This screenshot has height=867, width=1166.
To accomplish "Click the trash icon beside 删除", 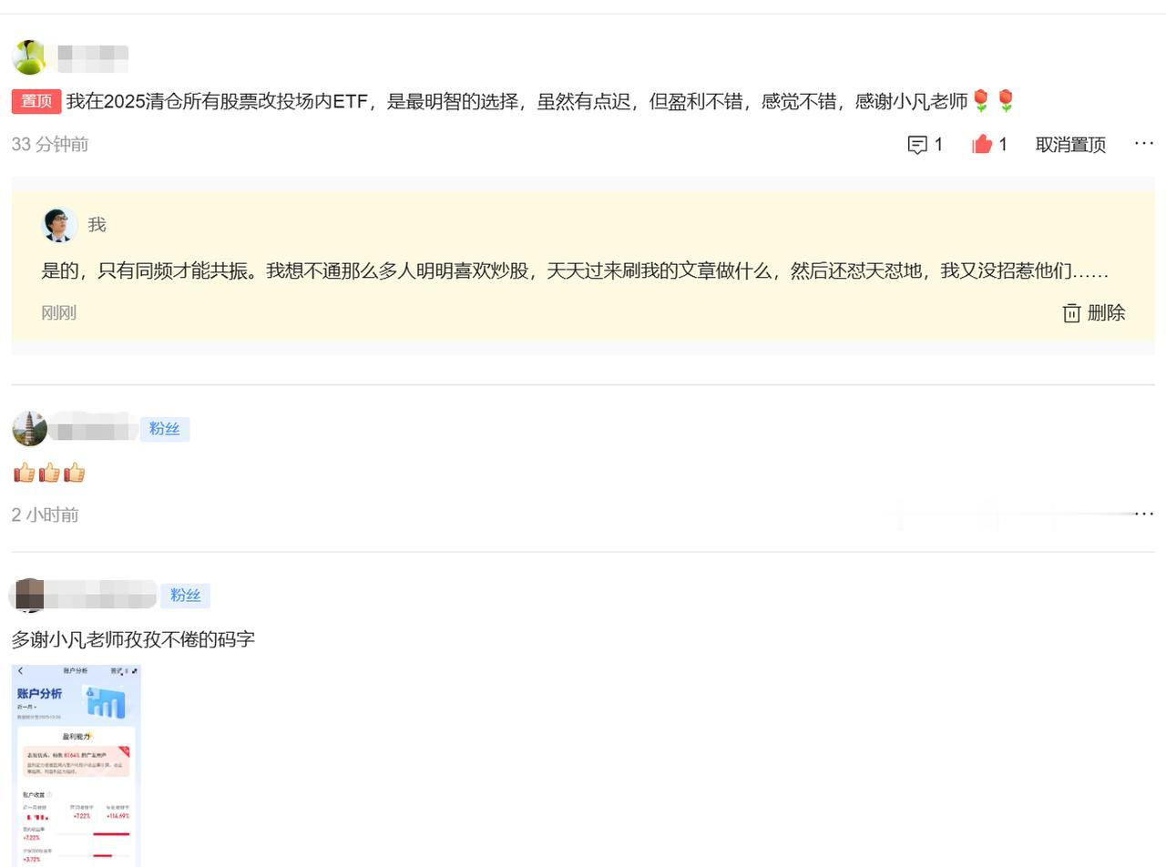I will coord(1071,312).
